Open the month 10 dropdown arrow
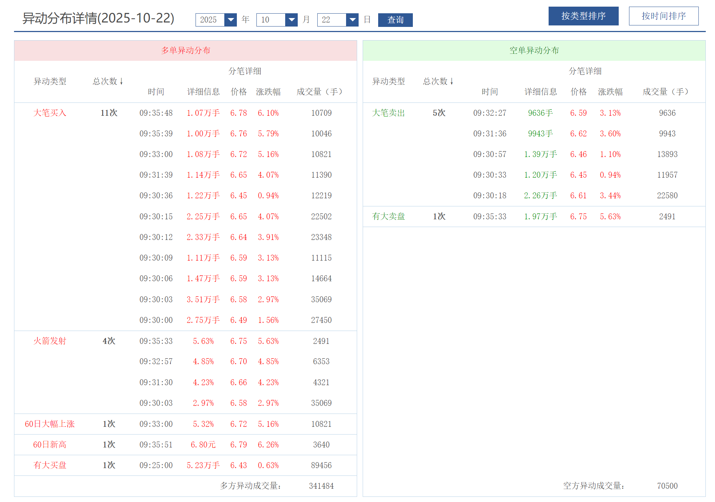The width and height of the screenshot is (715, 502). coord(291,20)
